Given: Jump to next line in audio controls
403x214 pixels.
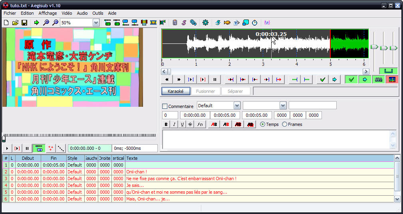Looking at the screenshot, I should 179,79.
